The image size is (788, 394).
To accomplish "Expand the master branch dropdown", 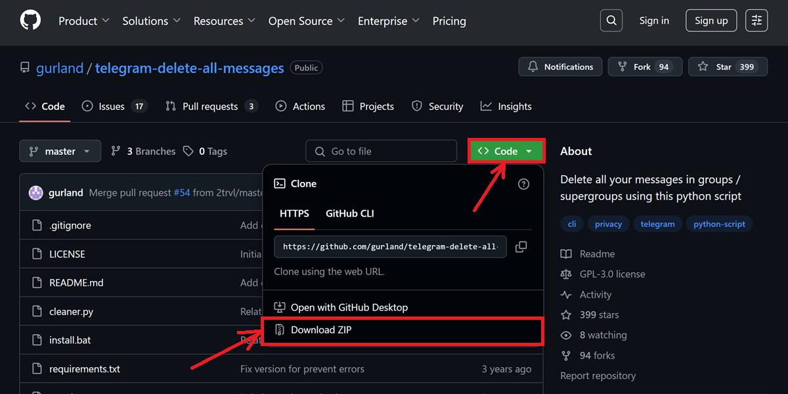I will [60, 151].
